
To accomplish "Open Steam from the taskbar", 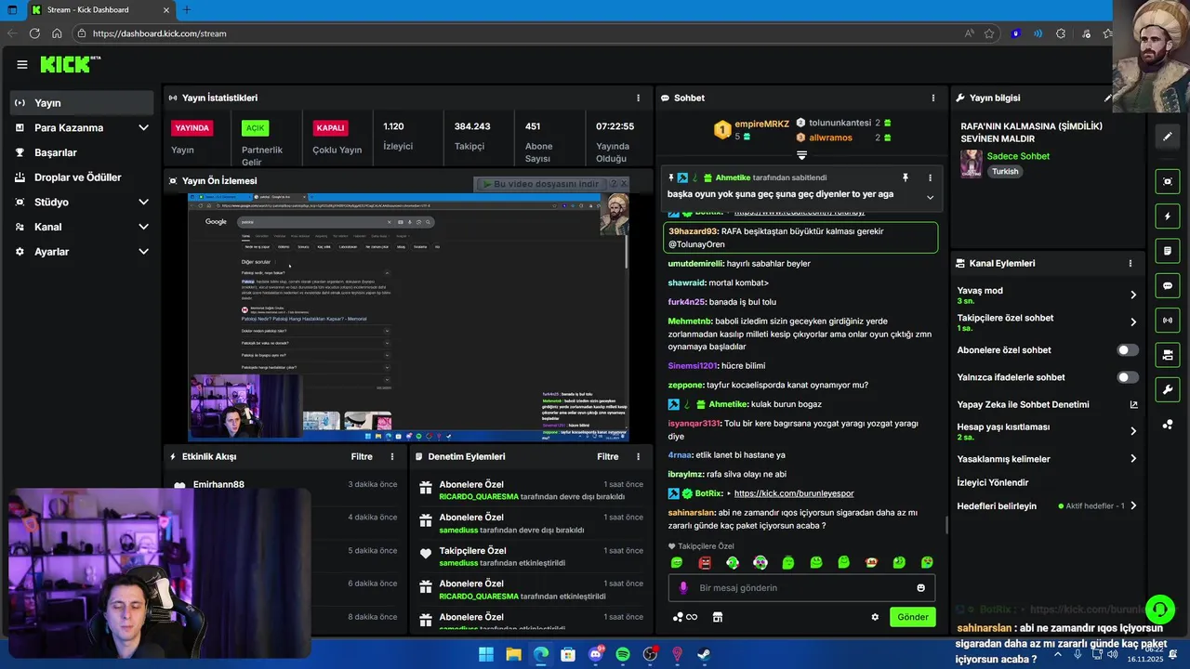I will (x=705, y=654).
